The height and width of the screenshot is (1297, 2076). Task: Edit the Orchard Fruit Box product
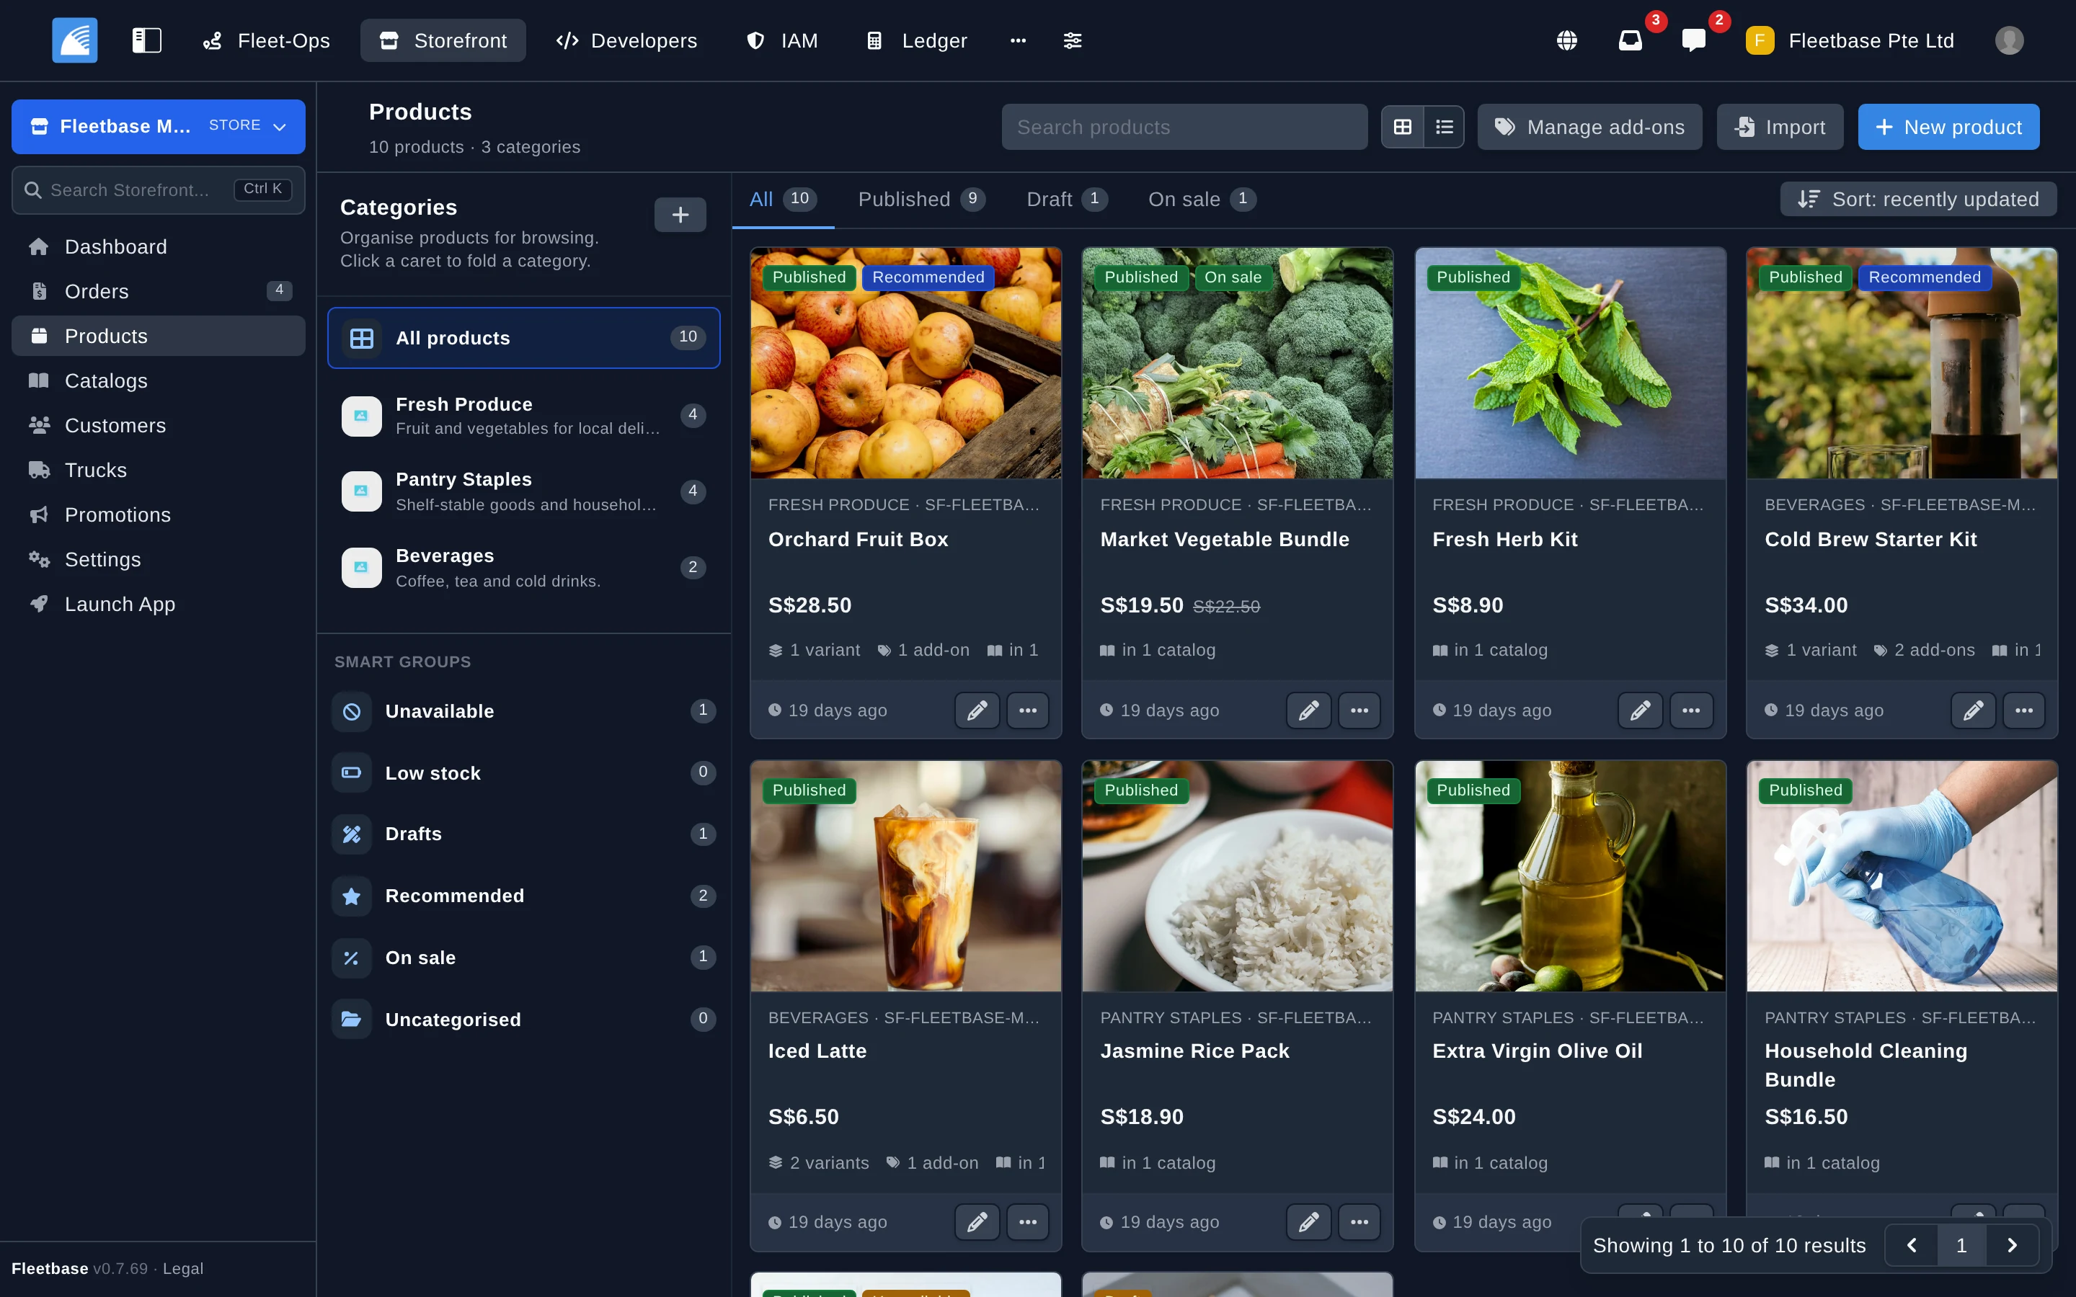977,710
